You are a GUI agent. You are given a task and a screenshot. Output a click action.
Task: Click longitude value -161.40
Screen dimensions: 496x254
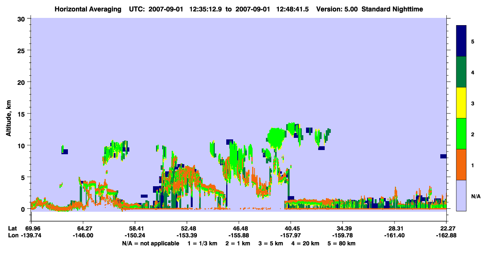pos(394,235)
